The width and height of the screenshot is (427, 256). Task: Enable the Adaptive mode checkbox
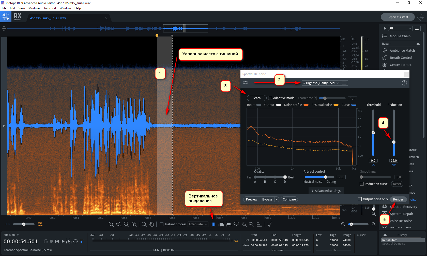click(270, 98)
